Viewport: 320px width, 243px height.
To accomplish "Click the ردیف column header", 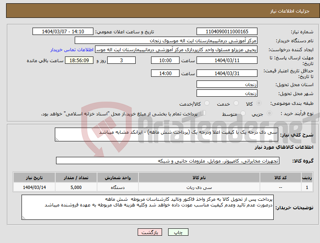I will (307, 178).
